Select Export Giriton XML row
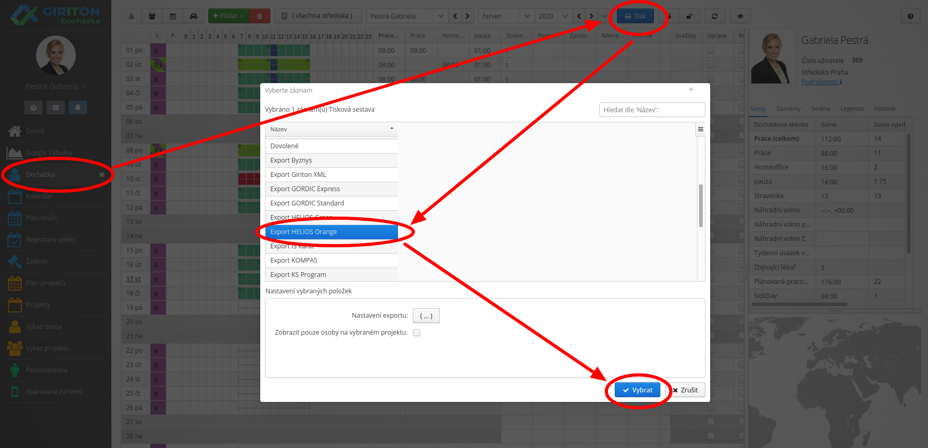Viewport: 928px width, 448px height. tap(332, 175)
